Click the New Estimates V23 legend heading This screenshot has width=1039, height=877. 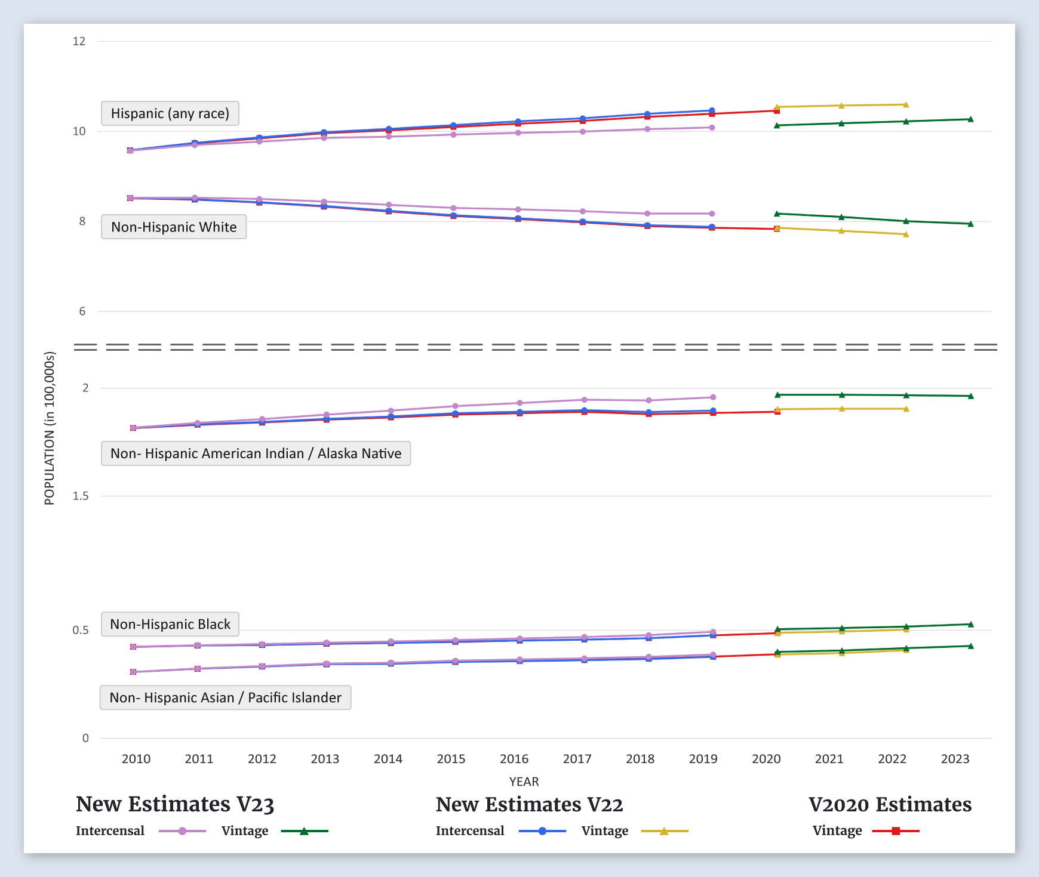tap(175, 804)
